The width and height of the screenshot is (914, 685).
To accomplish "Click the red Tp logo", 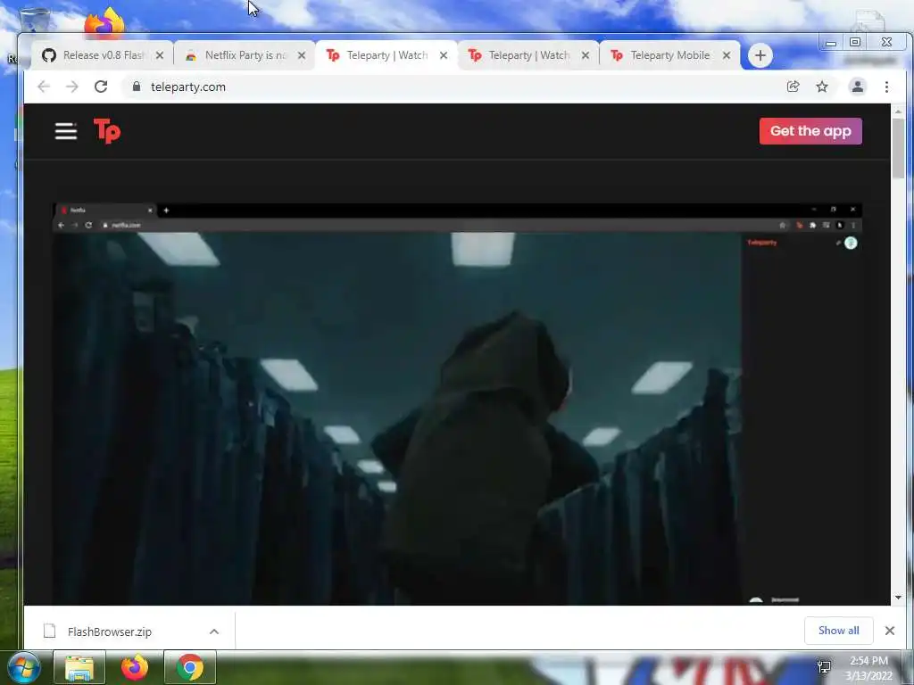I will (107, 130).
